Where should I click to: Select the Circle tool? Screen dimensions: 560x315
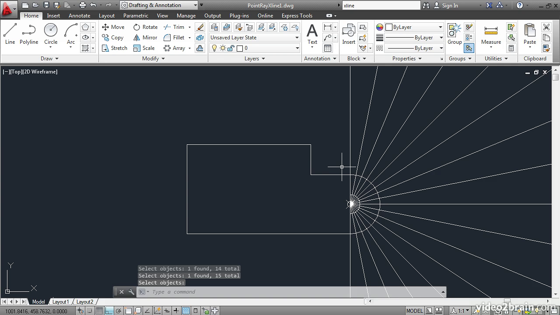click(51, 34)
